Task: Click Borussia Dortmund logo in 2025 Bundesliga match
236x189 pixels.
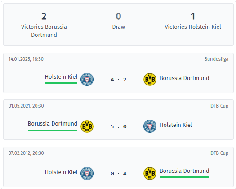Action: click(x=150, y=80)
